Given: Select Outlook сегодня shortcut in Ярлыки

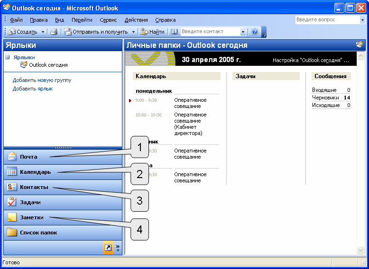Looking at the screenshot, I should (x=44, y=65).
